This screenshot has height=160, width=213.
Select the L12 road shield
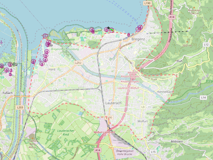206,45
